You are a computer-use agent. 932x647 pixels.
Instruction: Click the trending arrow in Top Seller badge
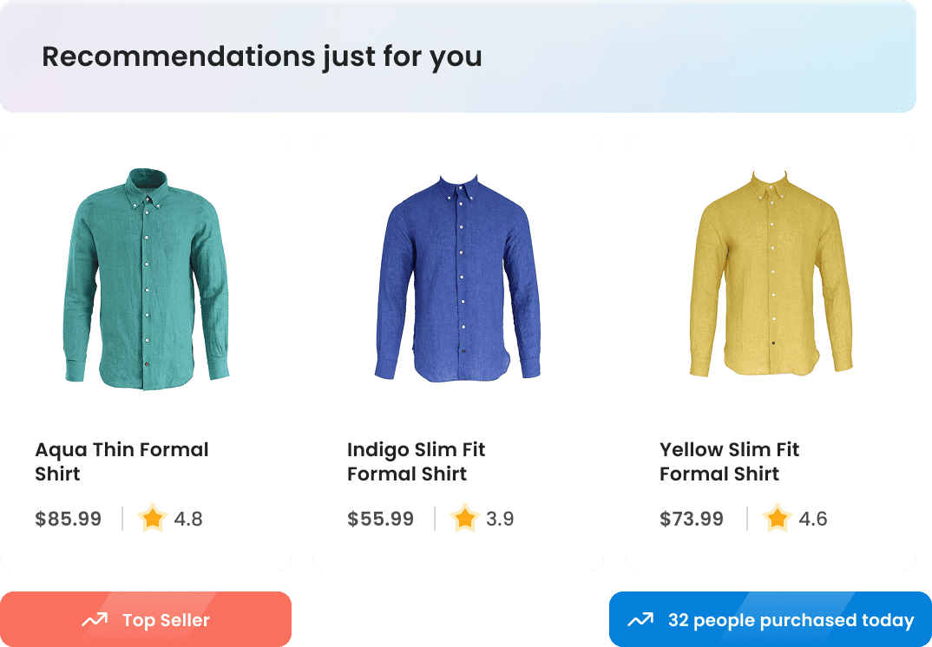click(95, 620)
